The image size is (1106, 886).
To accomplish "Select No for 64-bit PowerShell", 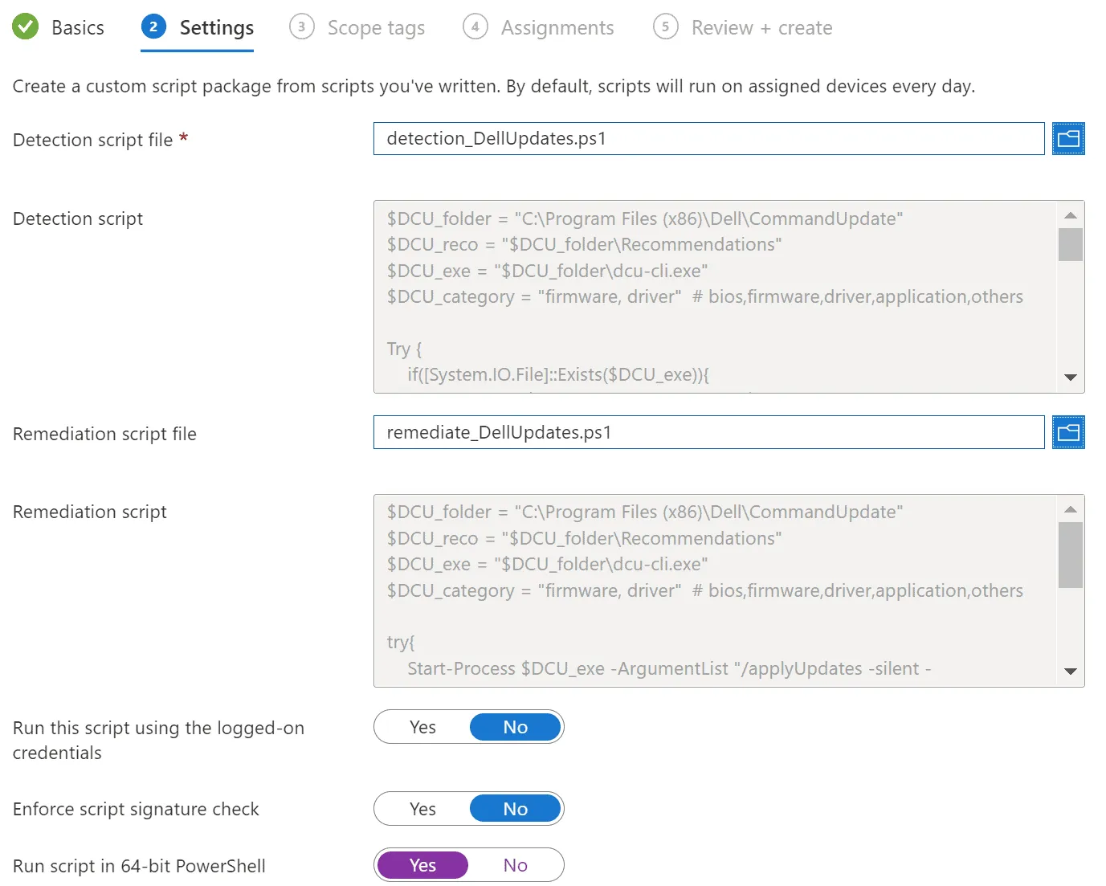I will pos(515,865).
